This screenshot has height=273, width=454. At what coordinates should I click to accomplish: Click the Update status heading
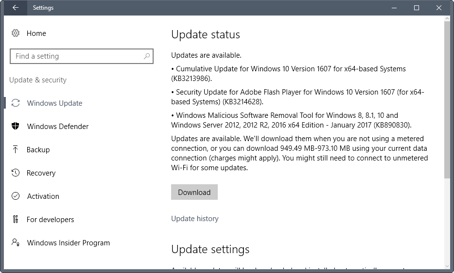pyautogui.click(x=206, y=34)
